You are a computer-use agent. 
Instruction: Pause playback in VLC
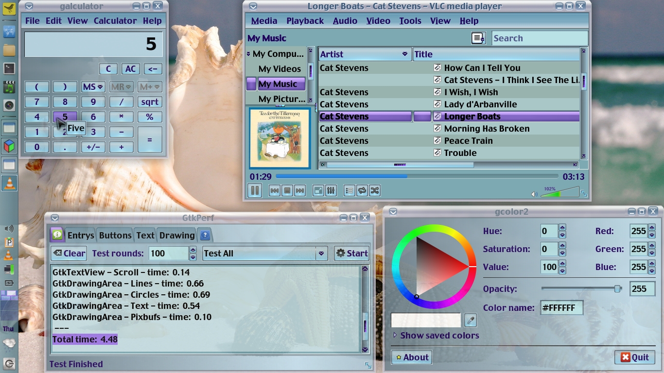click(x=254, y=190)
